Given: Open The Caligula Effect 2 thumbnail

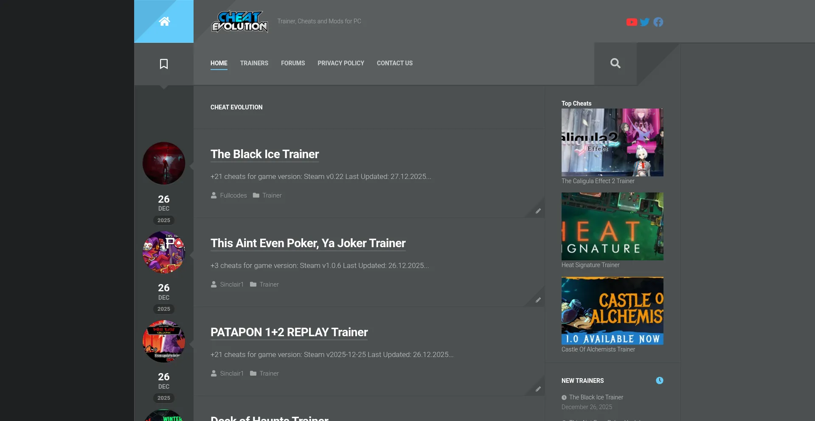Looking at the screenshot, I should point(612,142).
